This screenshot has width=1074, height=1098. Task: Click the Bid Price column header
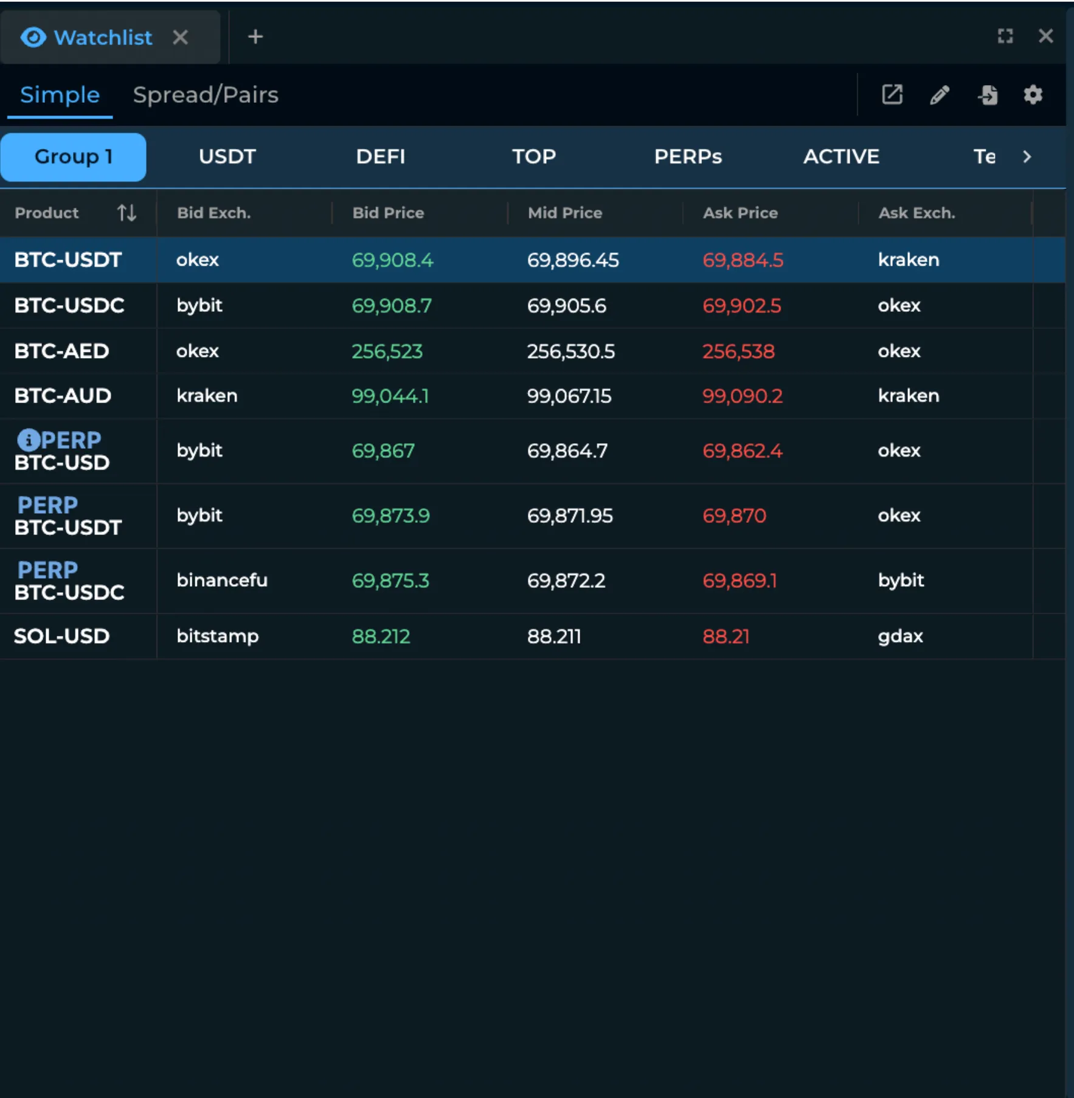coord(388,213)
